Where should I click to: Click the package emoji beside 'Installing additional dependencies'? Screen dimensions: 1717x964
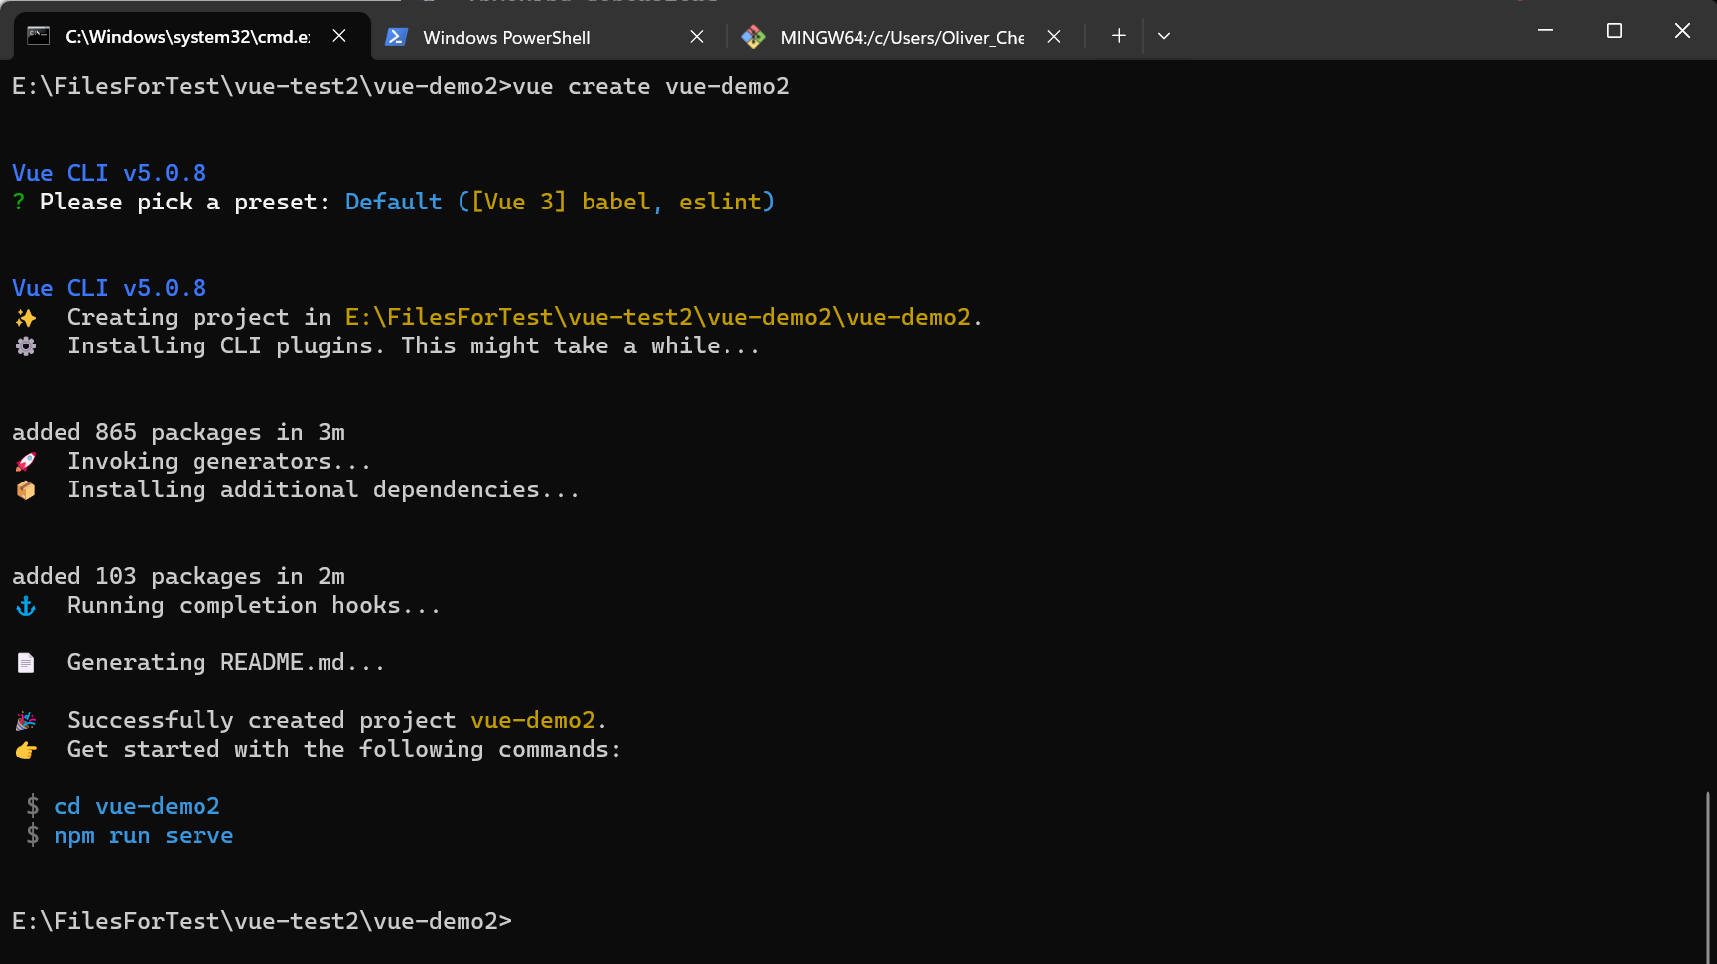pos(26,490)
